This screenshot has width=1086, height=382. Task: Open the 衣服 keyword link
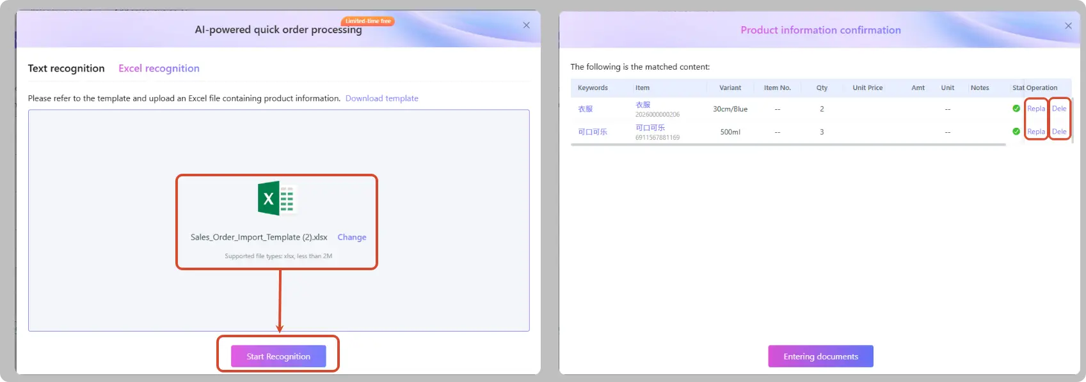coord(586,109)
